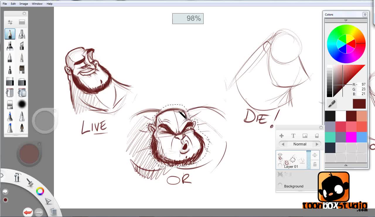Click the current dark red color preview
This screenshot has height=217, width=375.
359,104
